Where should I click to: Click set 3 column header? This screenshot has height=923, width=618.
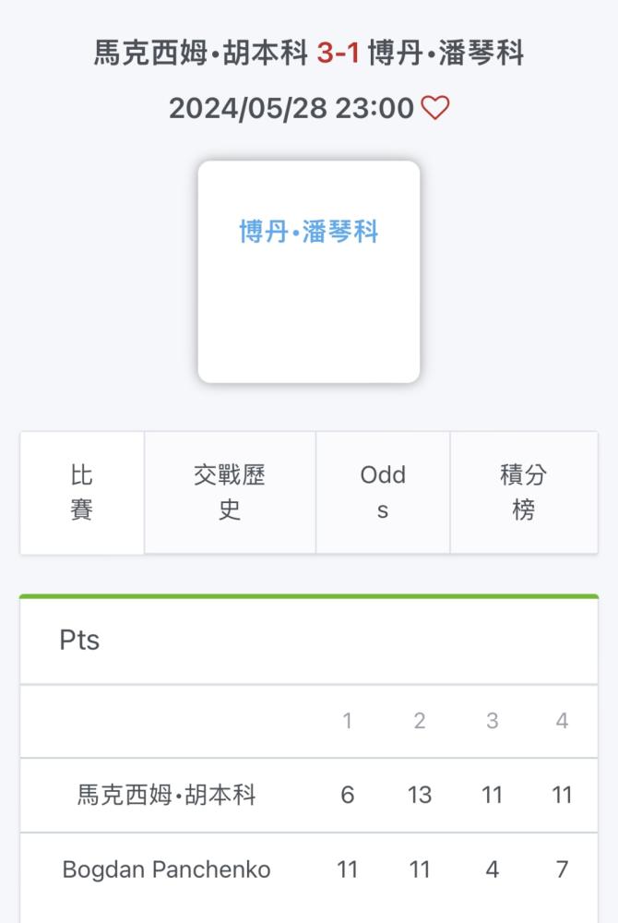pos(493,721)
